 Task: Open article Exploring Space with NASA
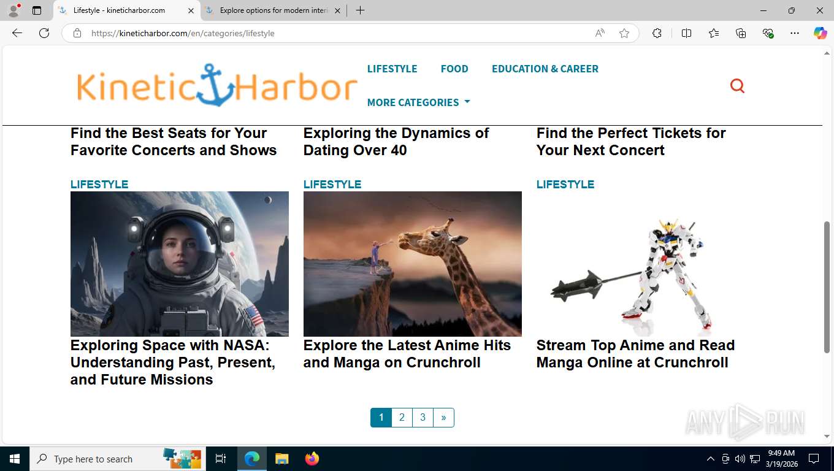point(173,362)
